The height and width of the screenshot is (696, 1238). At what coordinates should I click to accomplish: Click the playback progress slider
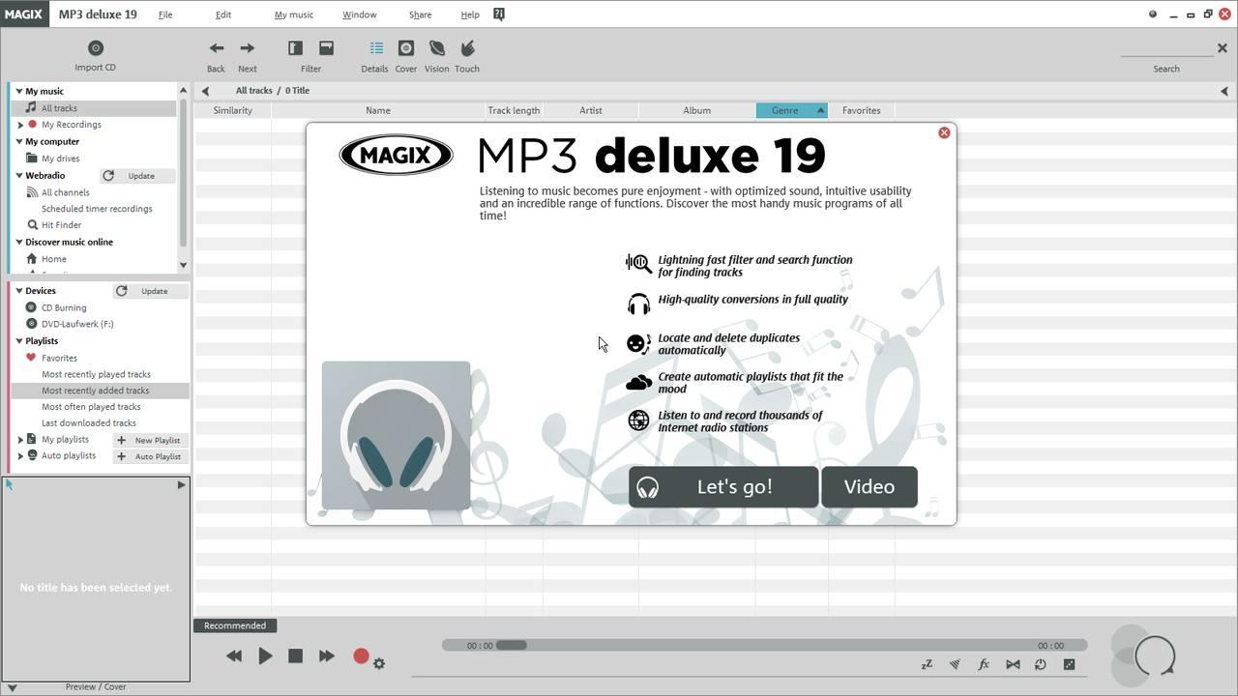(x=513, y=645)
